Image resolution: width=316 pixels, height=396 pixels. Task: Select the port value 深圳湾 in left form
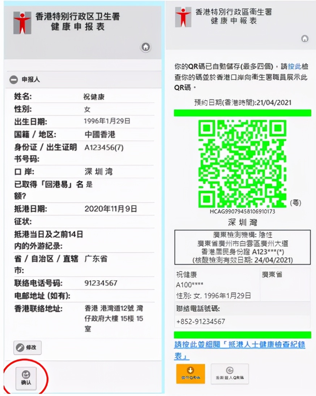pyautogui.click(x=99, y=172)
